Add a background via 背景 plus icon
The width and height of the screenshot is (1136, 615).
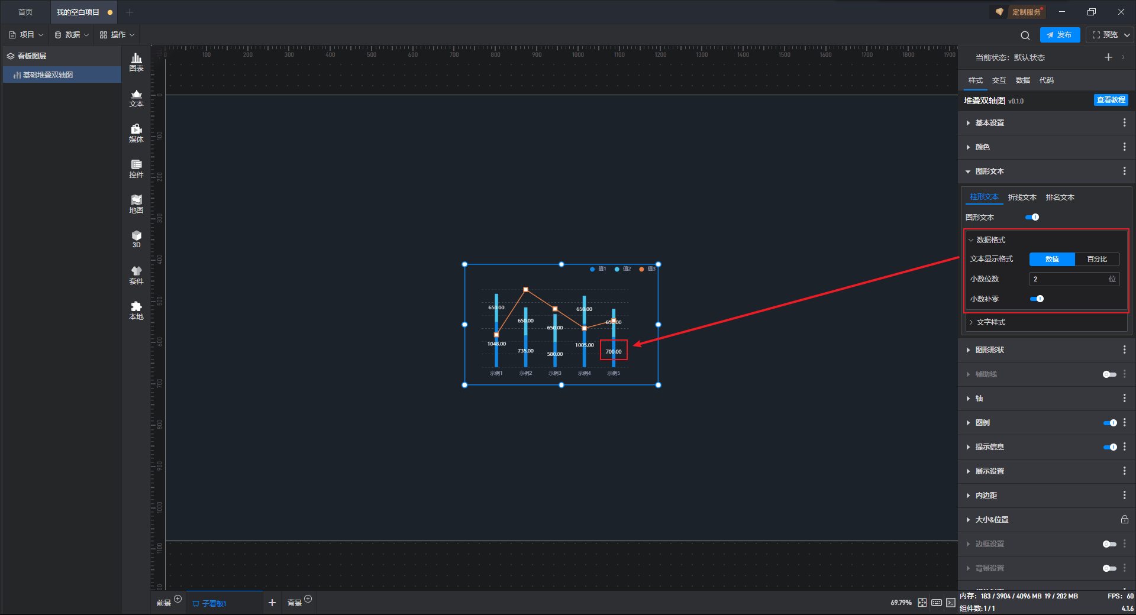[308, 599]
